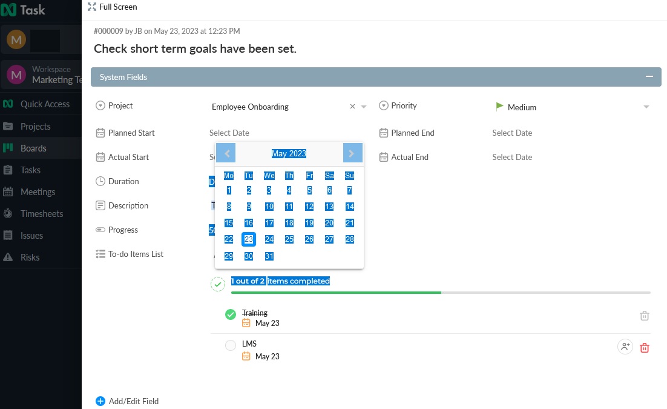Click the Actual End calendar icon
Image resolution: width=667 pixels, height=409 pixels.
click(384, 157)
